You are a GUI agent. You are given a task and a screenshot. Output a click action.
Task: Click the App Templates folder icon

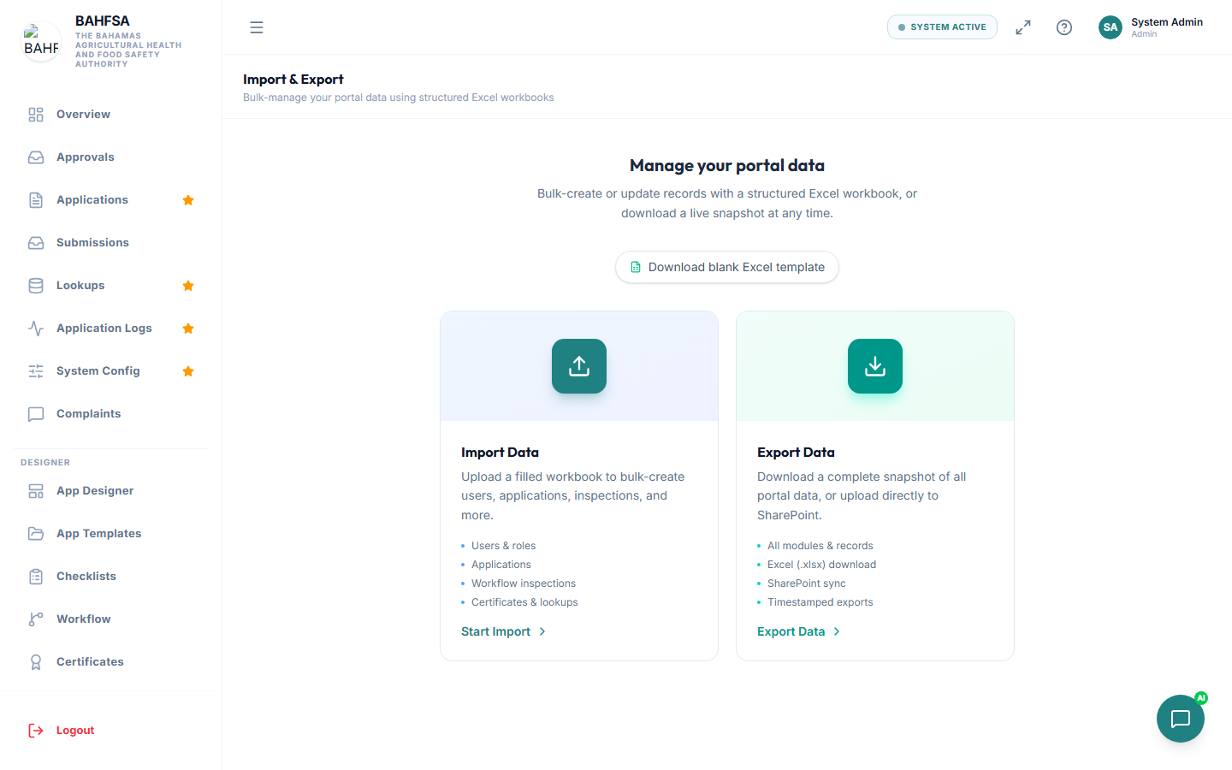point(36,534)
